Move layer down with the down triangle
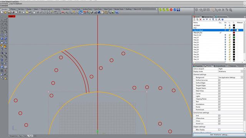The width and height of the screenshot is (246, 138). tap(207, 20)
